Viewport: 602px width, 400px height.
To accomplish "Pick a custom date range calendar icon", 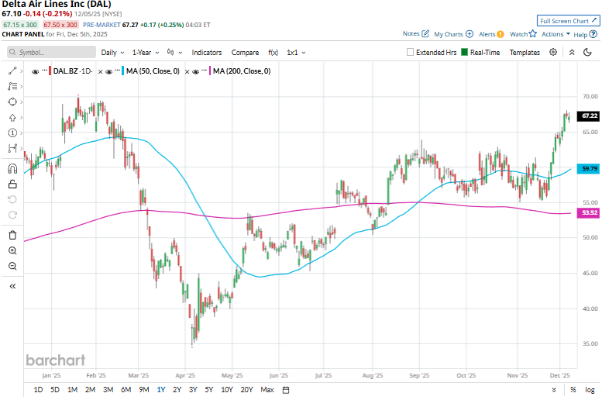I will point(286,389).
